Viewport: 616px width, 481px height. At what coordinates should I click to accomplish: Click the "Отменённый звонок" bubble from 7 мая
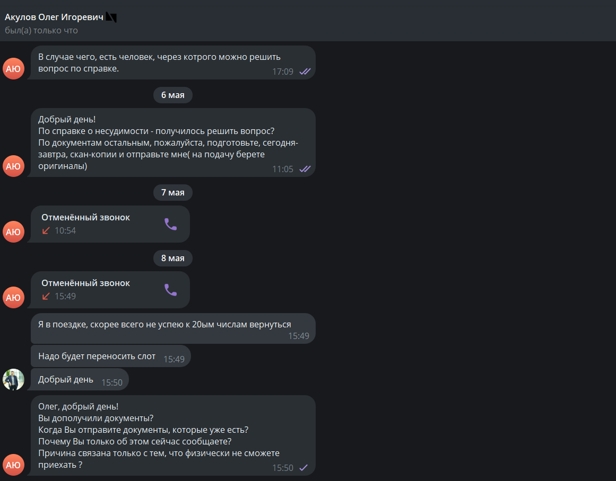[x=110, y=224]
